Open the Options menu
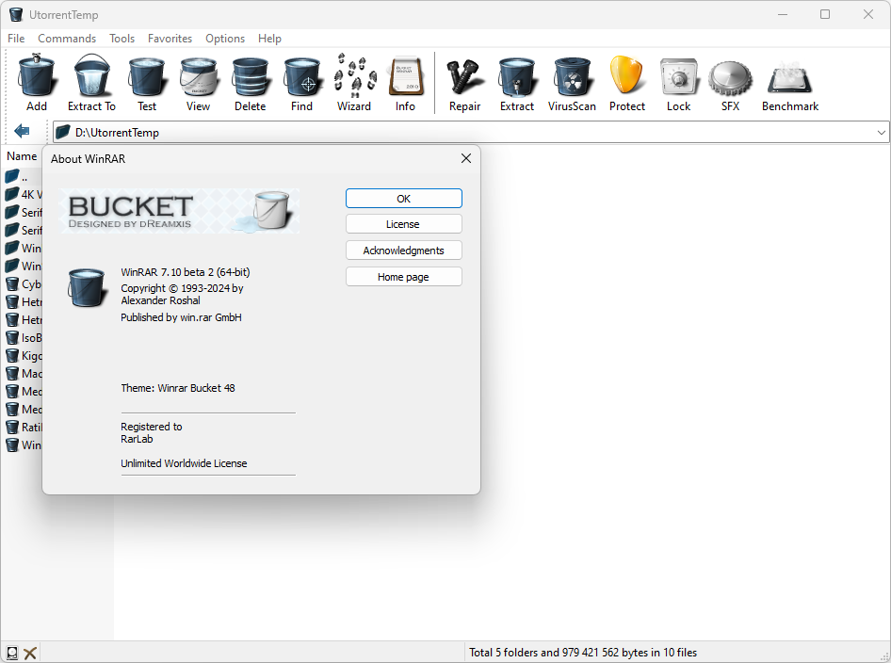This screenshot has height=663, width=891. (225, 38)
